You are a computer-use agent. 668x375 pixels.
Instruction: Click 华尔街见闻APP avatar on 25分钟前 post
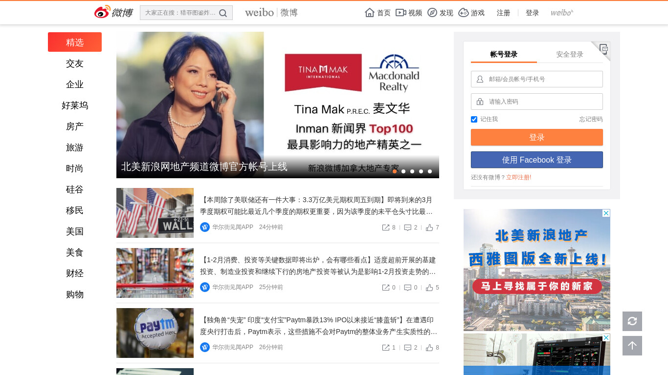[x=205, y=287]
